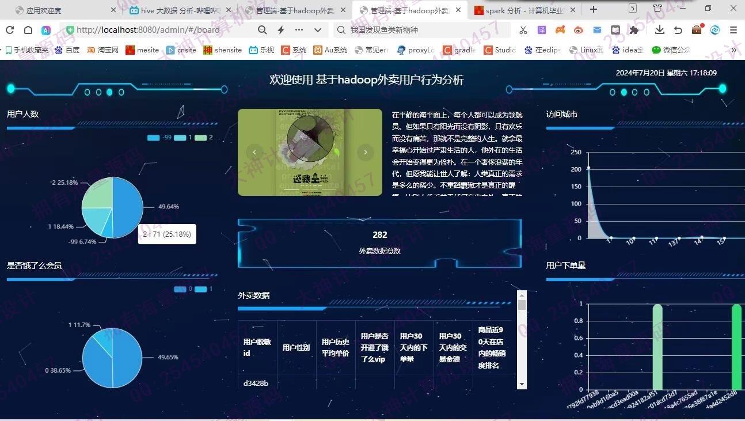Show previous carousel image with left arrow

(x=254, y=152)
